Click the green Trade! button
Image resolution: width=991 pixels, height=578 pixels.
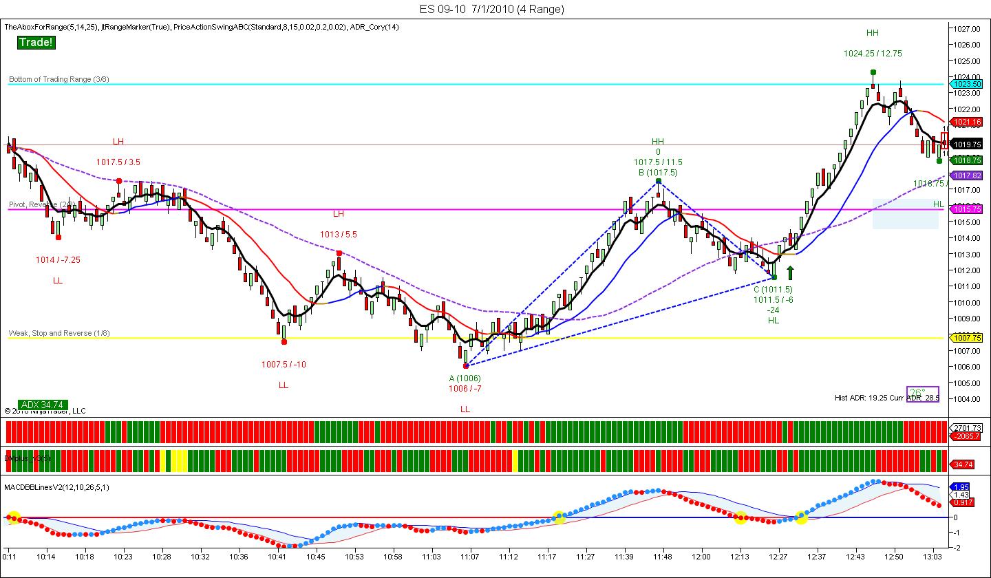click(x=36, y=43)
